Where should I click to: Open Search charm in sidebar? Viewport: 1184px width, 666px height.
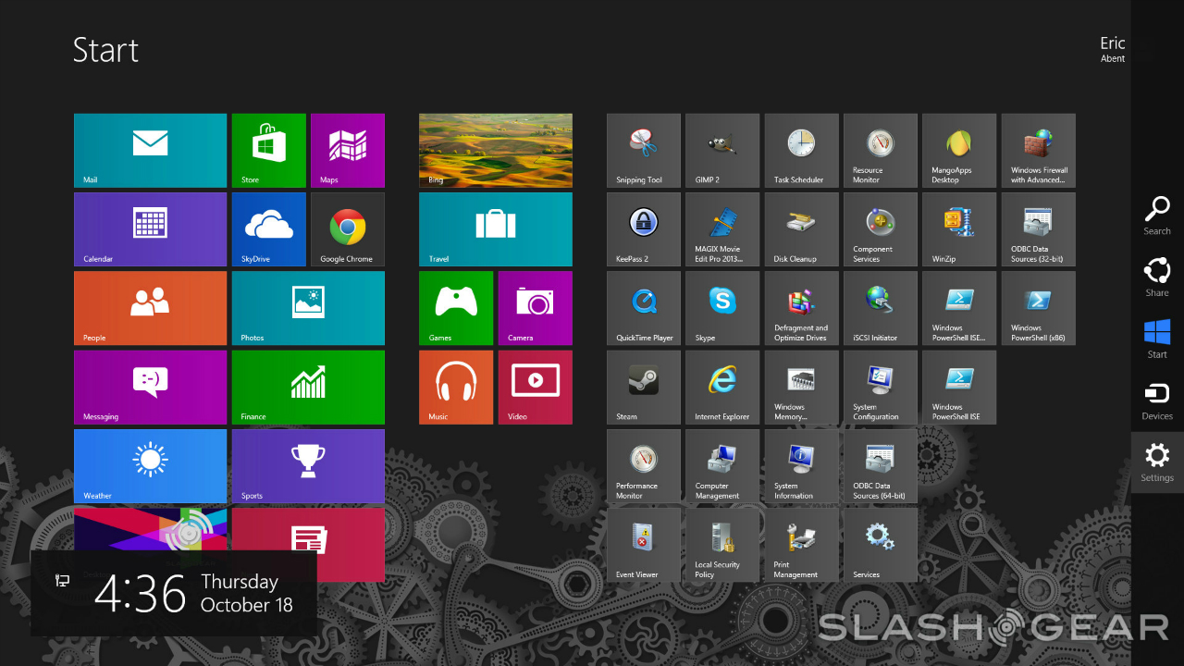[1156, 216]
